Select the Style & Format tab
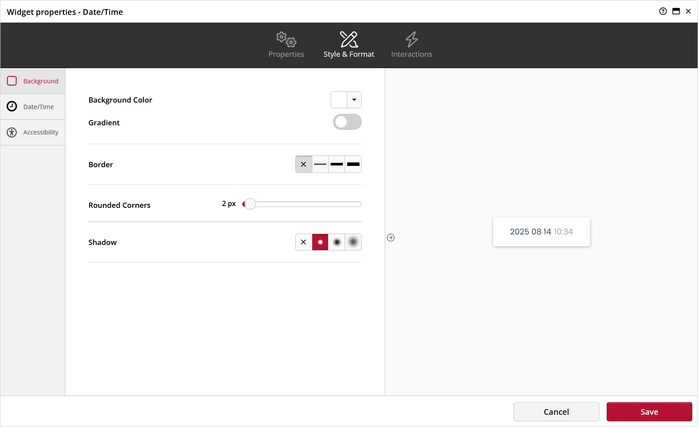 tap(349, 45)
